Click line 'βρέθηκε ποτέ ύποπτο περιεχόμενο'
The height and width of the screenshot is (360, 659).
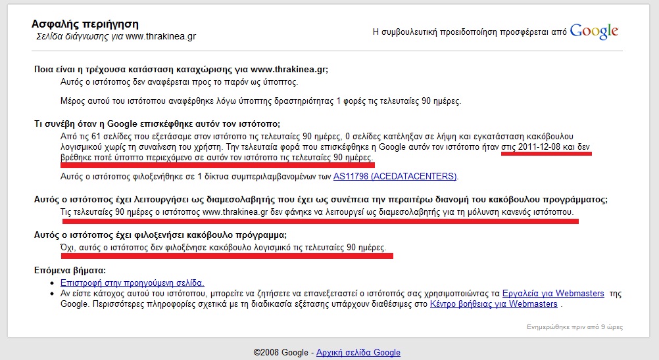[216, 158]
